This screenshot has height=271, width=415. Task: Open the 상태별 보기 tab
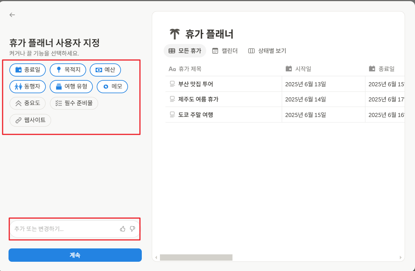267,51
